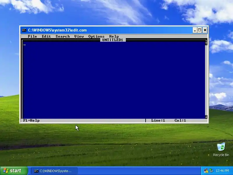Click the scroll up arrow in editor
The height and width of the screenshot is (175, 233).
click(x=206, y=43)
